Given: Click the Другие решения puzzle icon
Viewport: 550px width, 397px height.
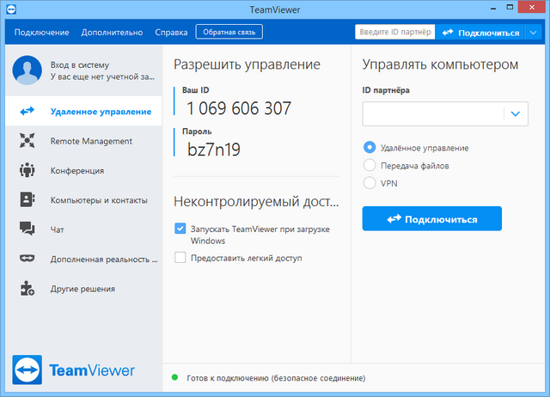Looking at the screenshot, I should [x=27, y=289].
